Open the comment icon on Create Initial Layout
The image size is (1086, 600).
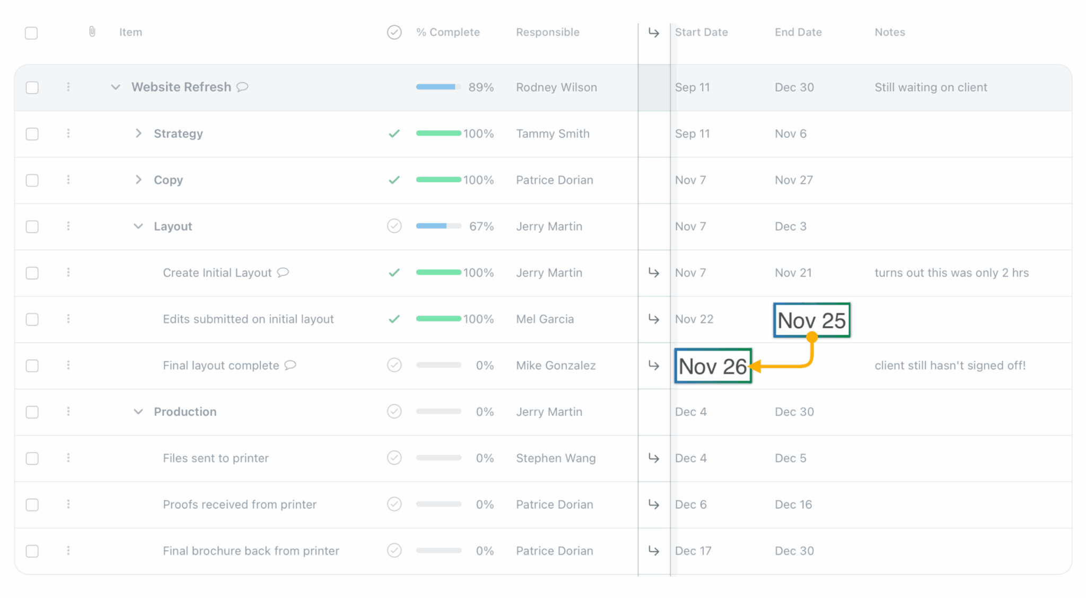click(283, 273)
